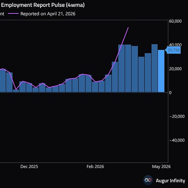This screenshot has width=188, height=188.
Task: Click the purple legend line swatch
Action: (13, 14)
